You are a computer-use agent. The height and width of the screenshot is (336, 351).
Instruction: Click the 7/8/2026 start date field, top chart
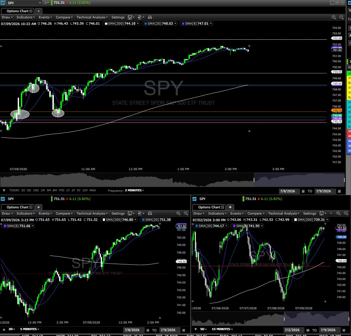point(289,191)
